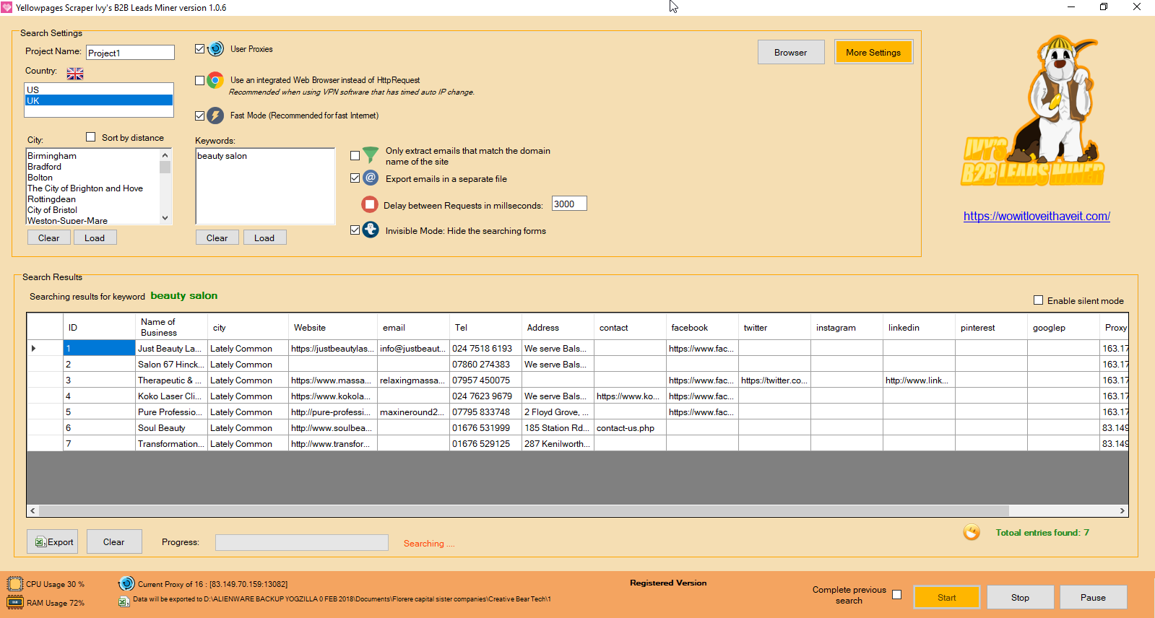Click the results horizontal scrollbar thumb
This screenshot has width=1155, height=618.
click(x=524, y=510)
